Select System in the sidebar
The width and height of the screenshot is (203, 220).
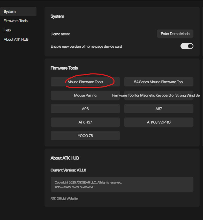coord(18,11)
